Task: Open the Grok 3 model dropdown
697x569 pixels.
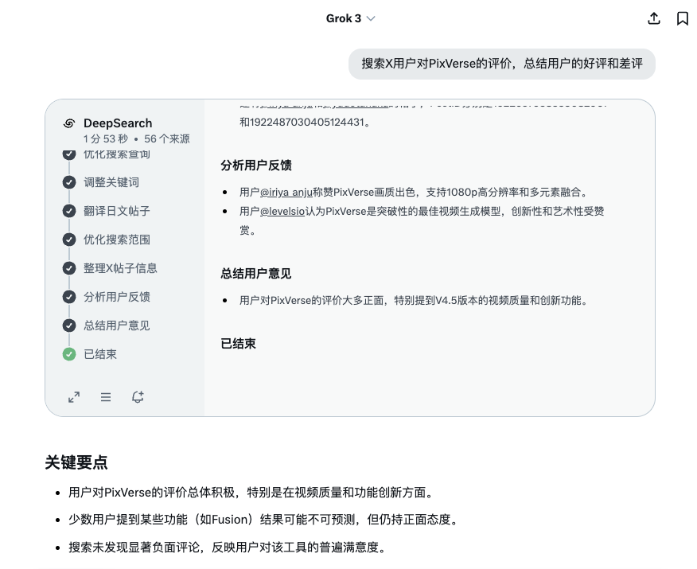Action: (350, 18)
